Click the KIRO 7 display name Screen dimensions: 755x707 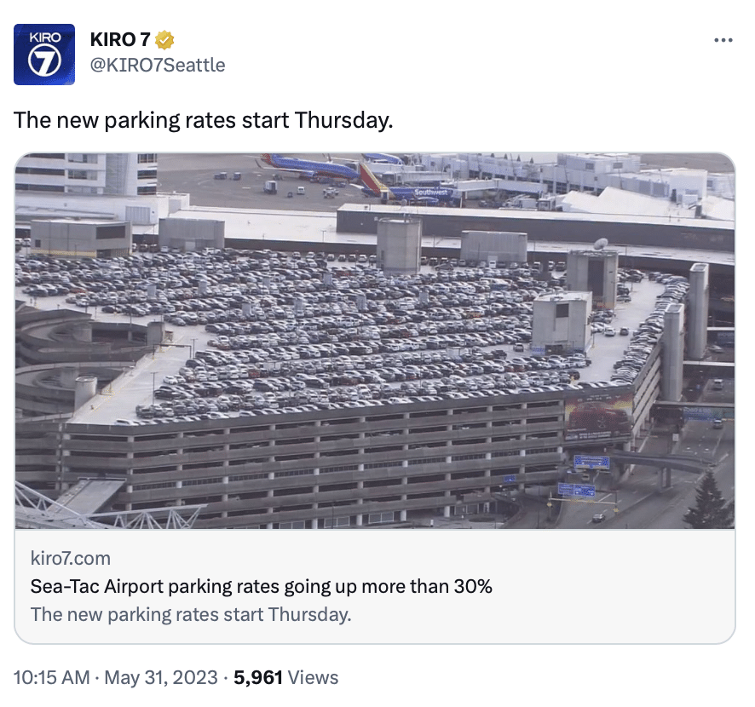tap(120, 40)
